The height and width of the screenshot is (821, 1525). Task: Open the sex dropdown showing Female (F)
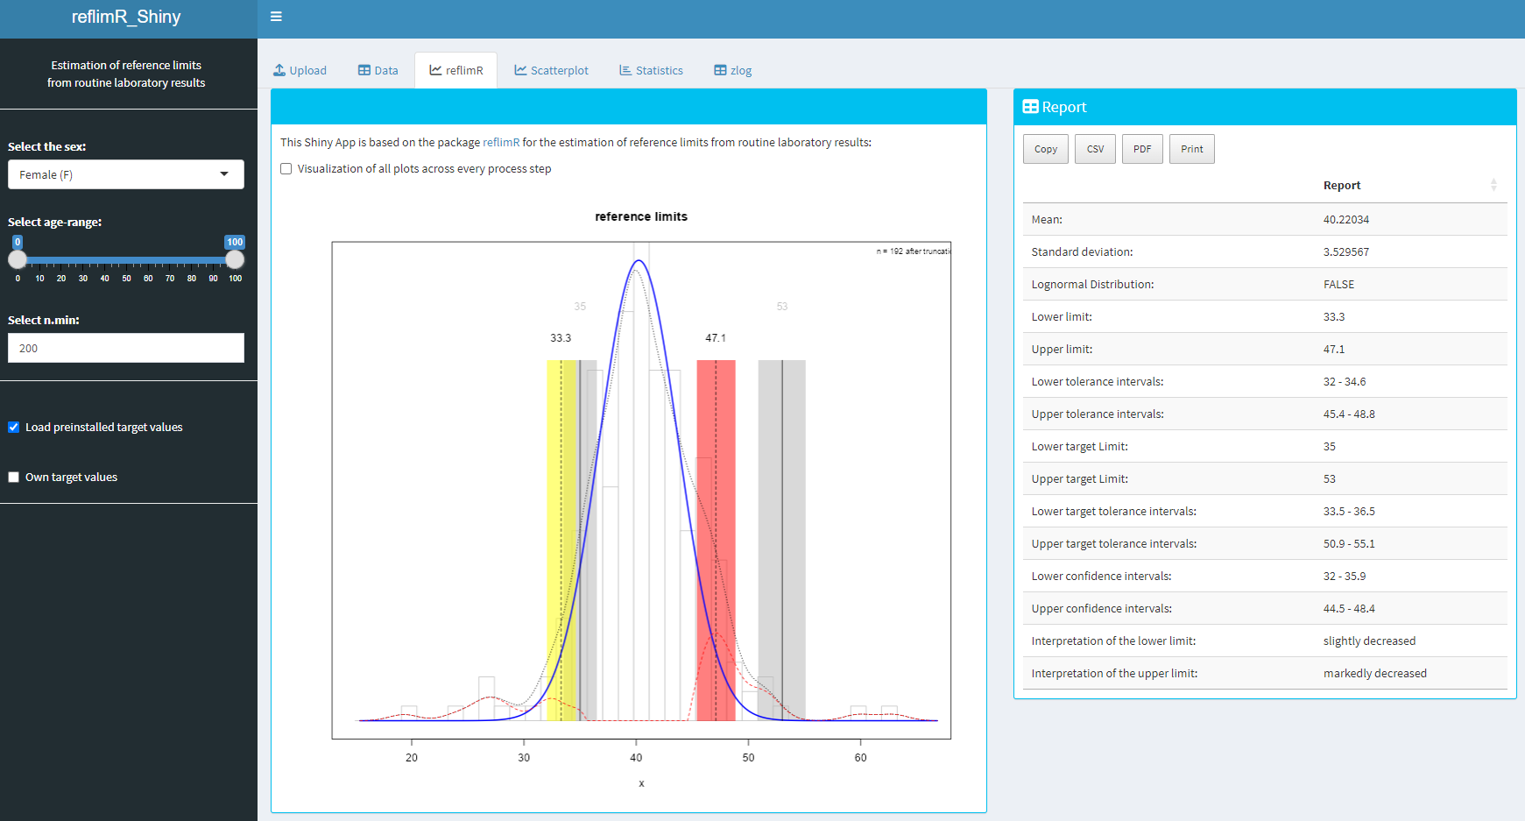(x=126, y=174)
